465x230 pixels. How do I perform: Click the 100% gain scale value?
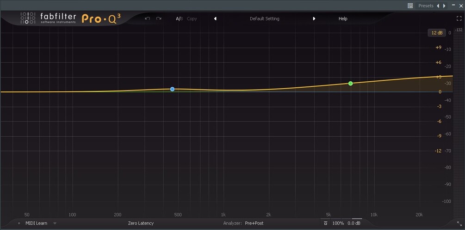coord(338,223)
